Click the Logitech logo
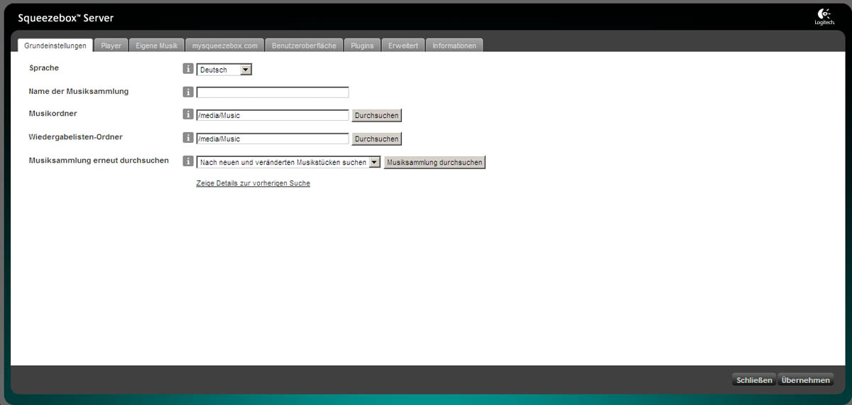The image size is (852, 405). point(824,16)
